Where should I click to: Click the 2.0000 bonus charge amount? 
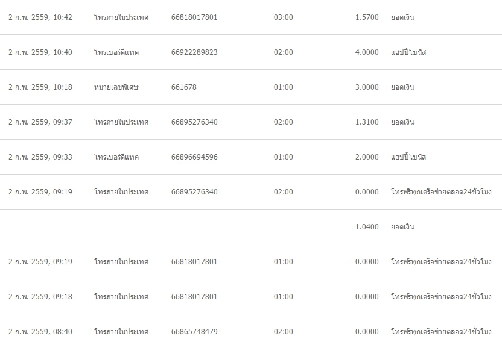click(367, 157)
